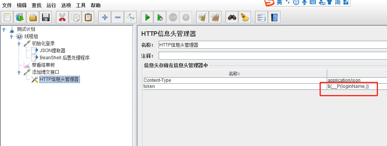The width and height of the screenshot is (387, 146).
Task: Click the ${__P(loginName,)} value cell
Action: click(x=357, y=86)
